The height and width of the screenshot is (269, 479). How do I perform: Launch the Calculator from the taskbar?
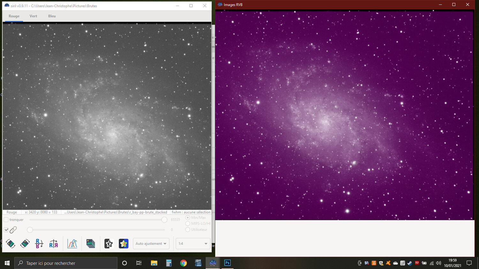(x=169, y=263)
